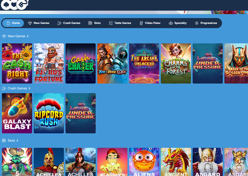Open the Asgard slot with winged helmet

coord(208,162)
